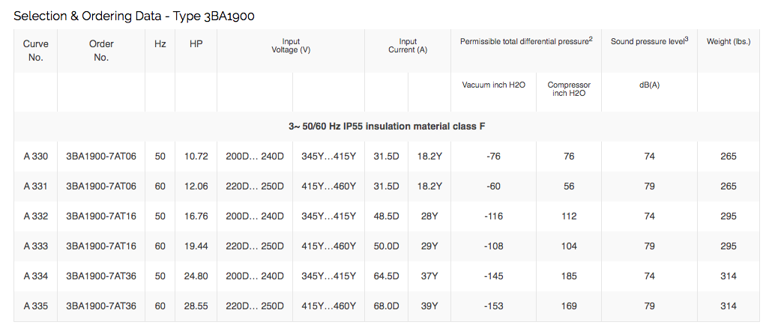
Task: Click the 185 compressor pressure value
Action: [x=569, y=276]
